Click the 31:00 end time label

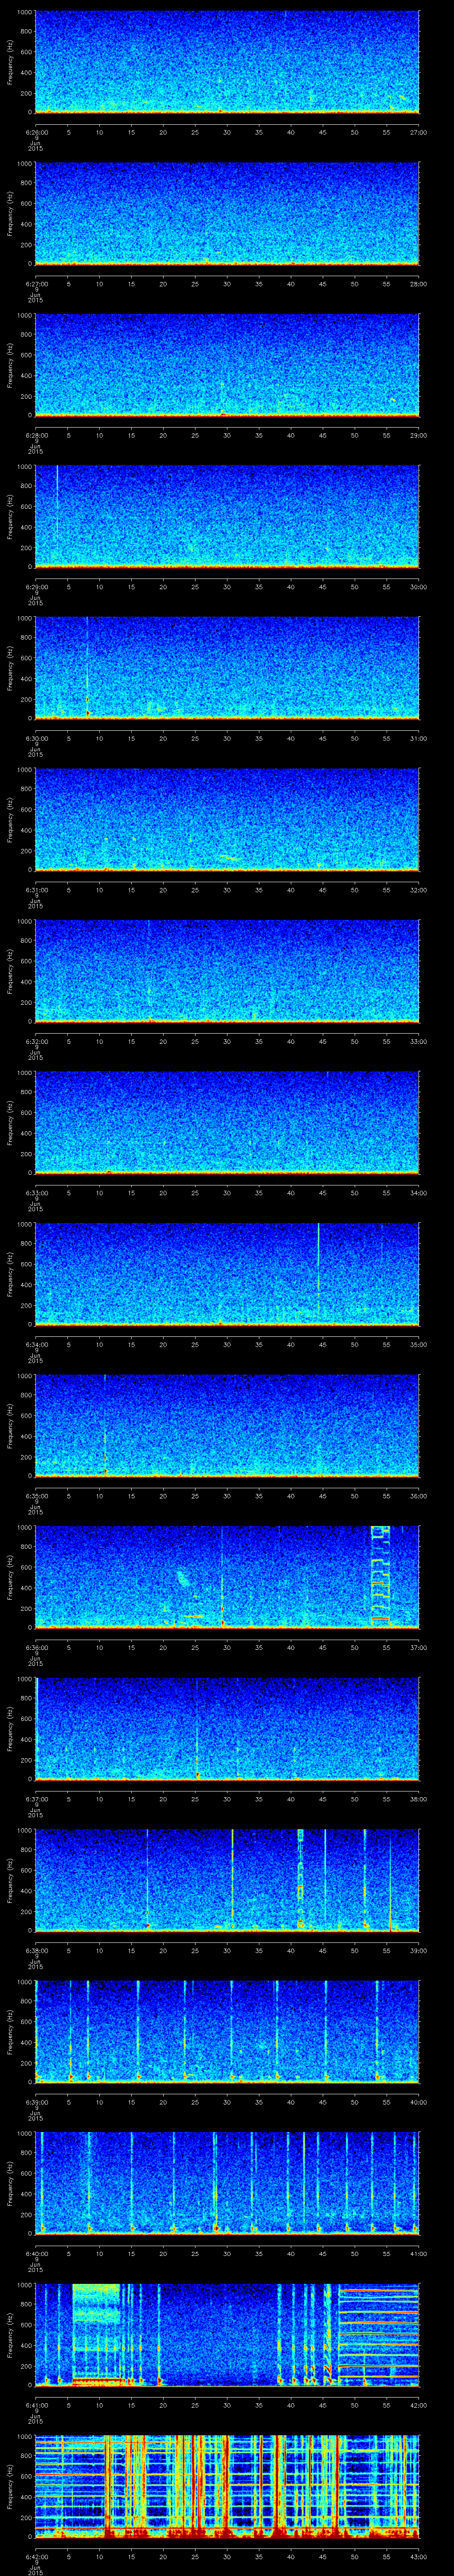tap(418, 738)
